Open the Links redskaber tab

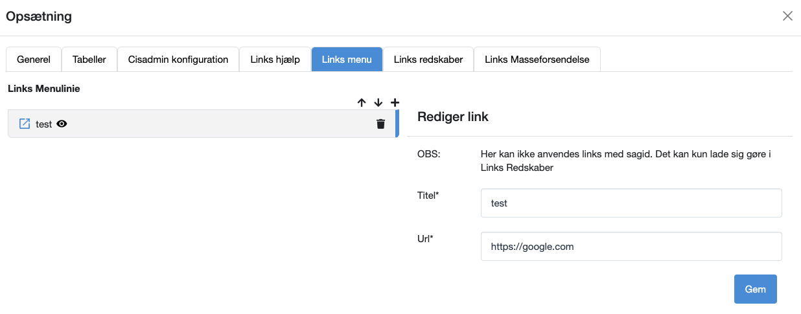pos(428,60)
